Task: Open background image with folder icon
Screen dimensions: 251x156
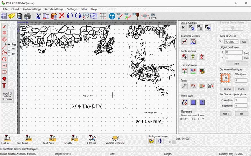Action: (x=151, y=141)
